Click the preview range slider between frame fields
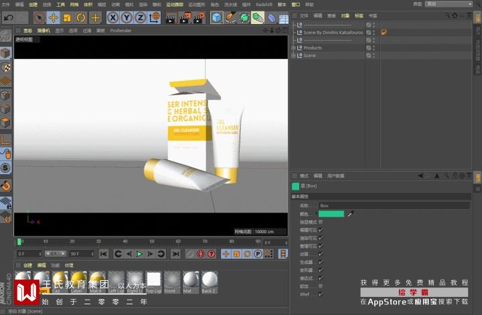The width and height of the screenshot is (482, 315). 56,253
